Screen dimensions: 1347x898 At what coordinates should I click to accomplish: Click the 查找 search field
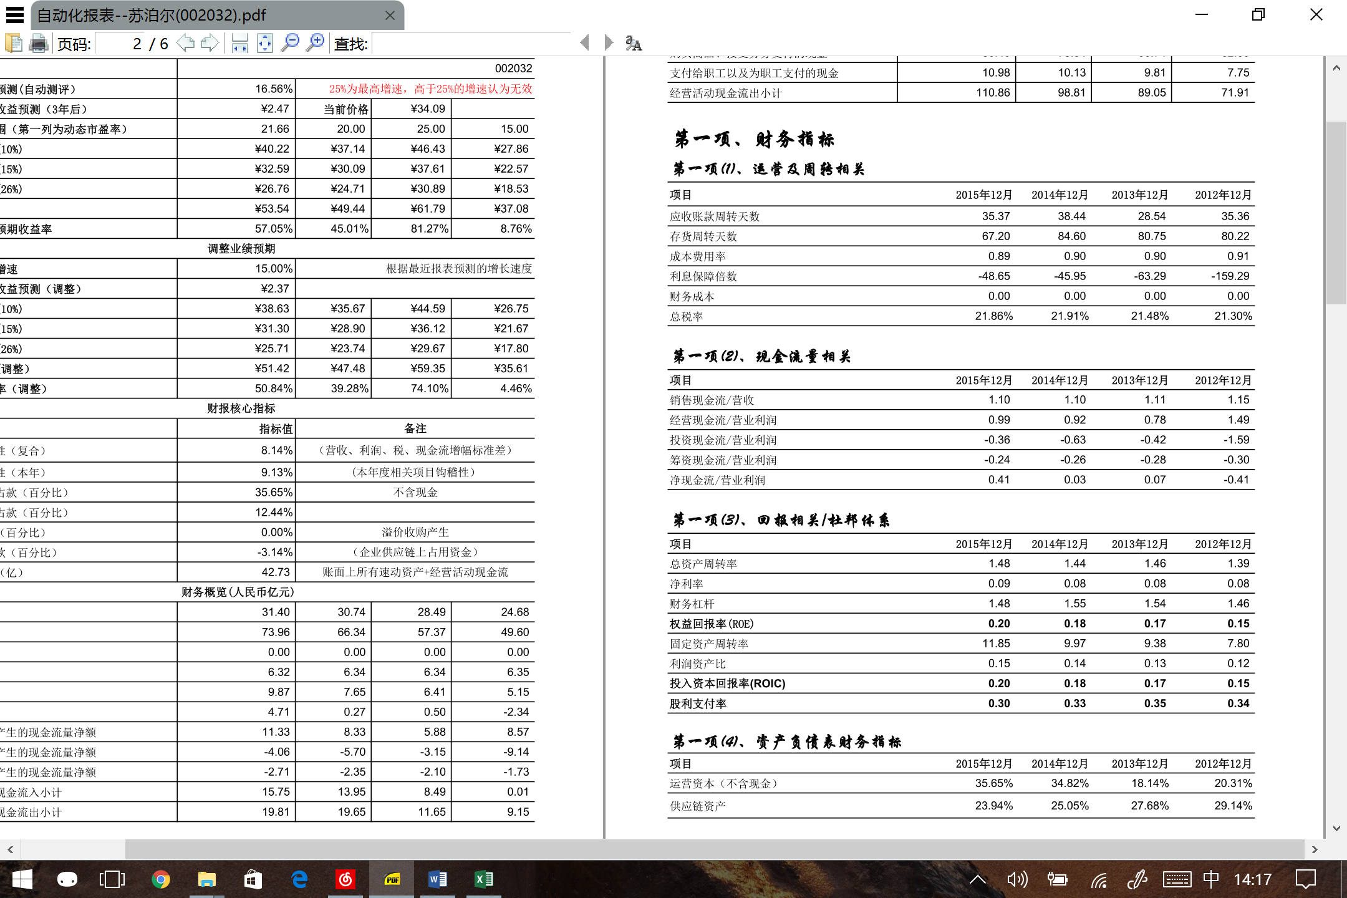pyautogui.click(x=471, y=44)
